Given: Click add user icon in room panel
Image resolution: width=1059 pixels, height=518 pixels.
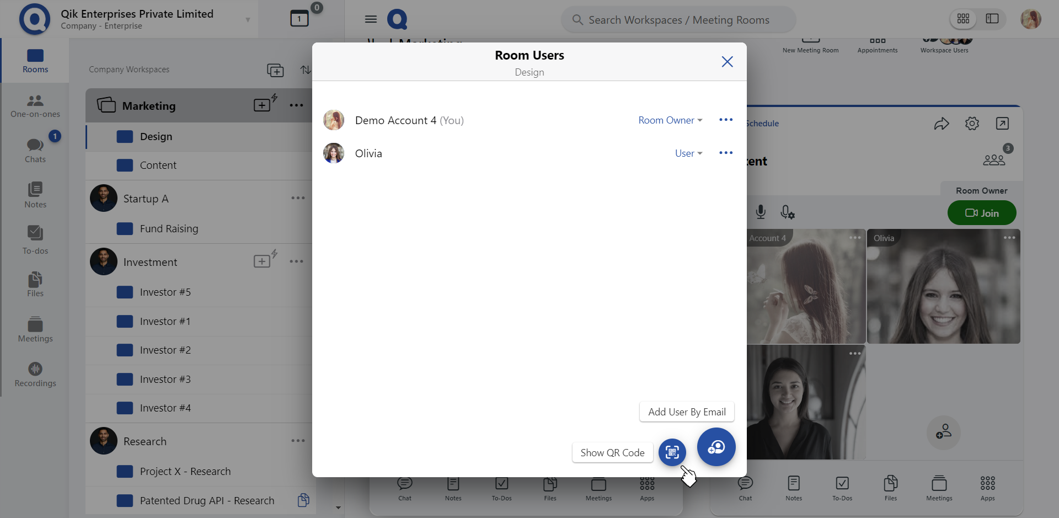Looking at the screenshot, I should click(943, 432).
